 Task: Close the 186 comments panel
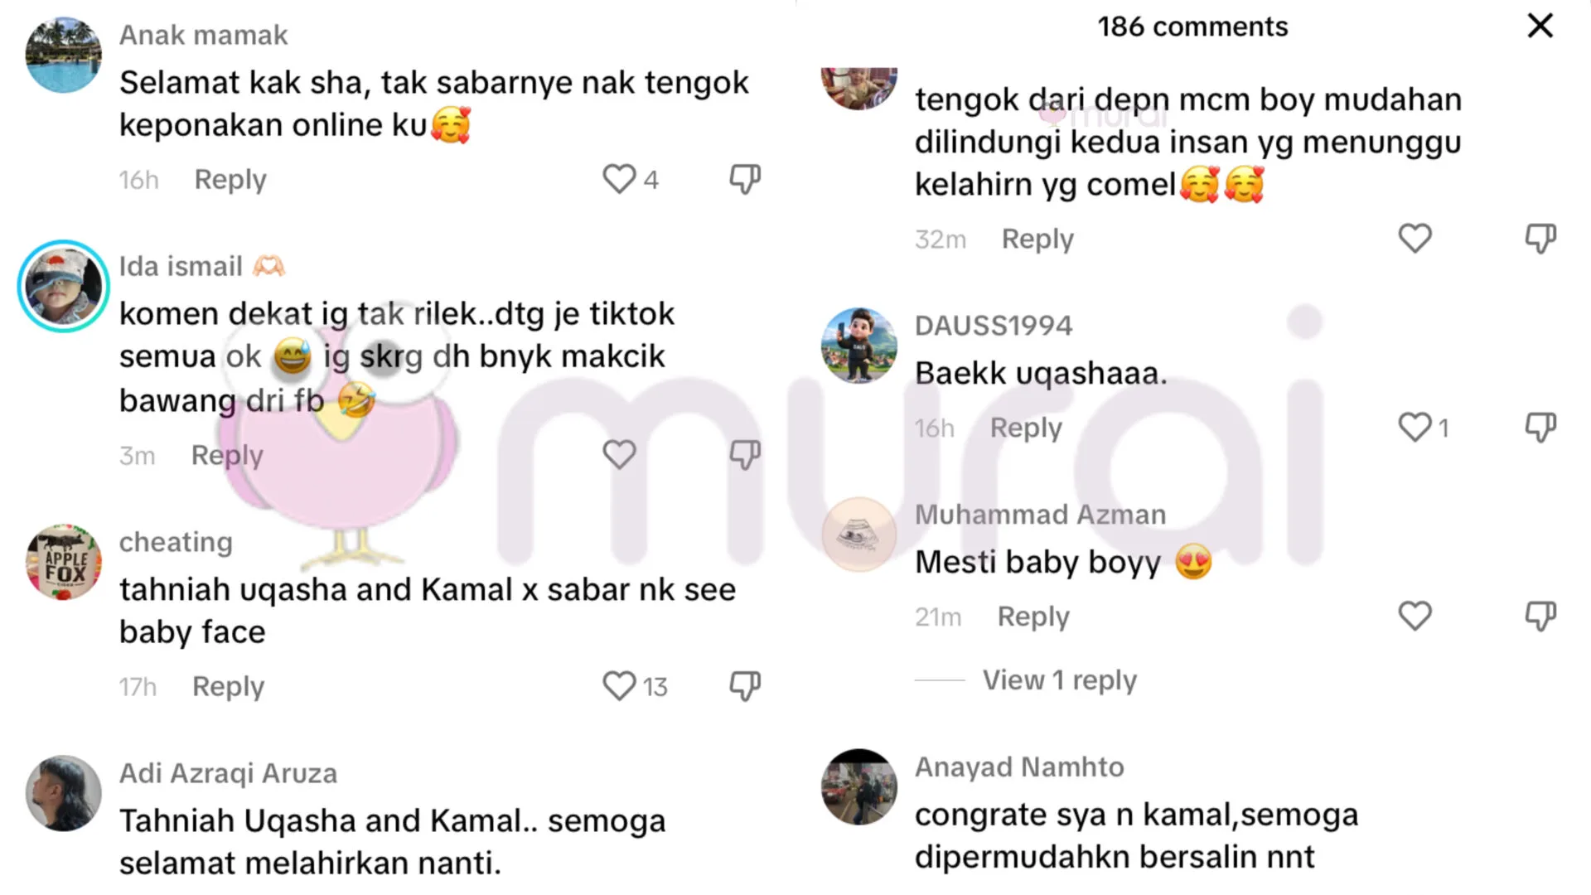click(1540, 26)
